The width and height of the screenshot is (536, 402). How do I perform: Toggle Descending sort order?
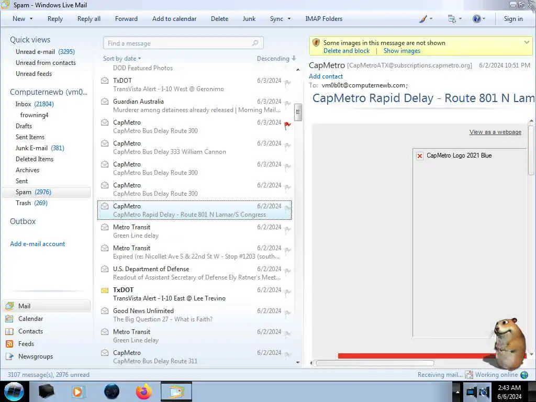276,59
